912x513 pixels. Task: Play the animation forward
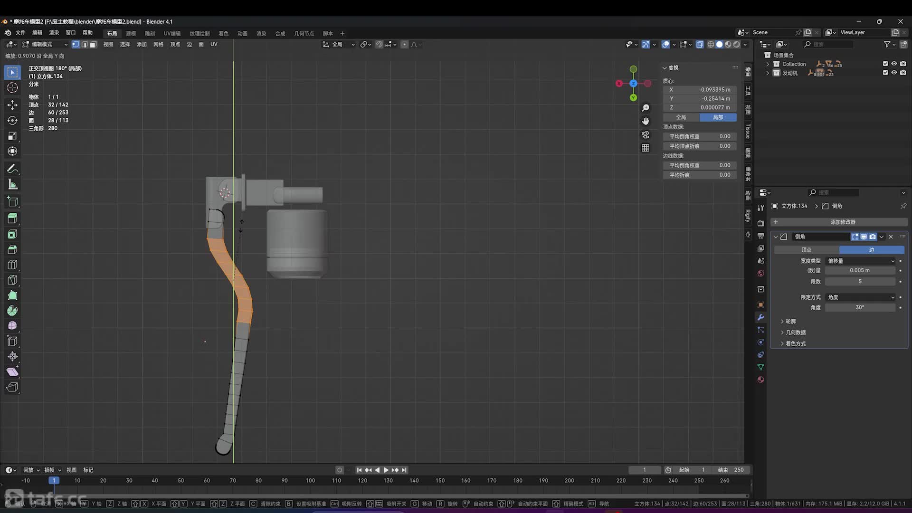[386, 470]
